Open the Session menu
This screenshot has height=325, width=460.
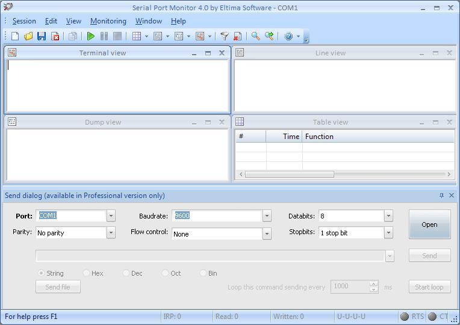click(x=24, y=21)
